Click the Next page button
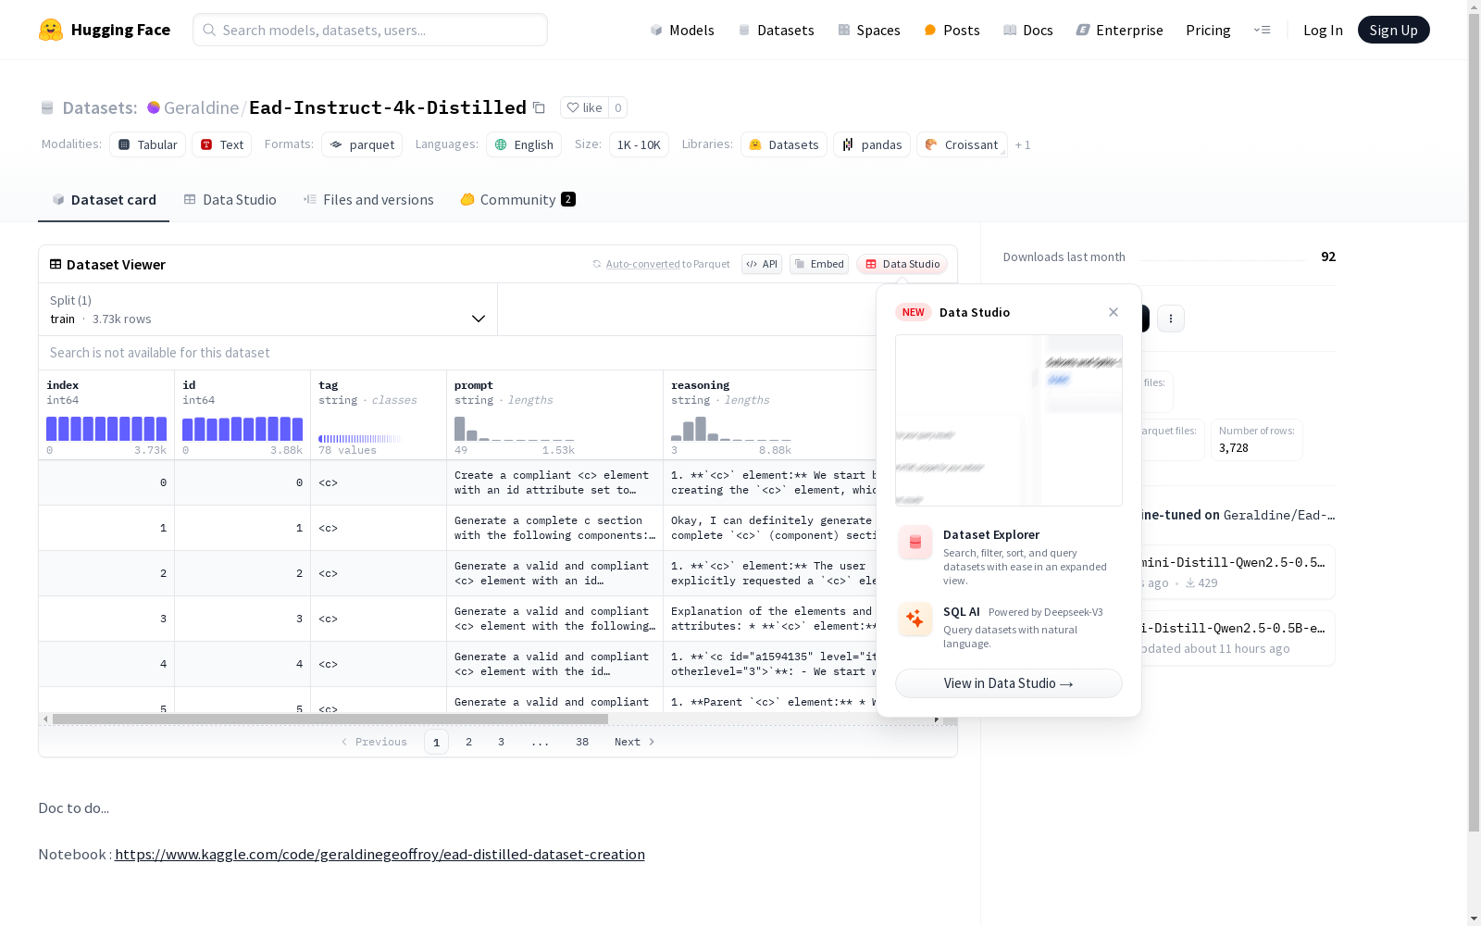The image size is (1481, 926). pos(634,742)
